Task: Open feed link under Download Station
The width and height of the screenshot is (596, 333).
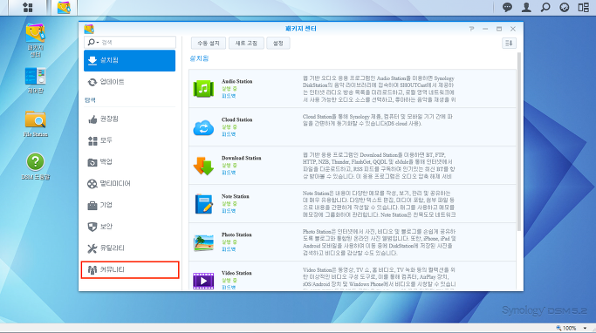Action: 229,173
